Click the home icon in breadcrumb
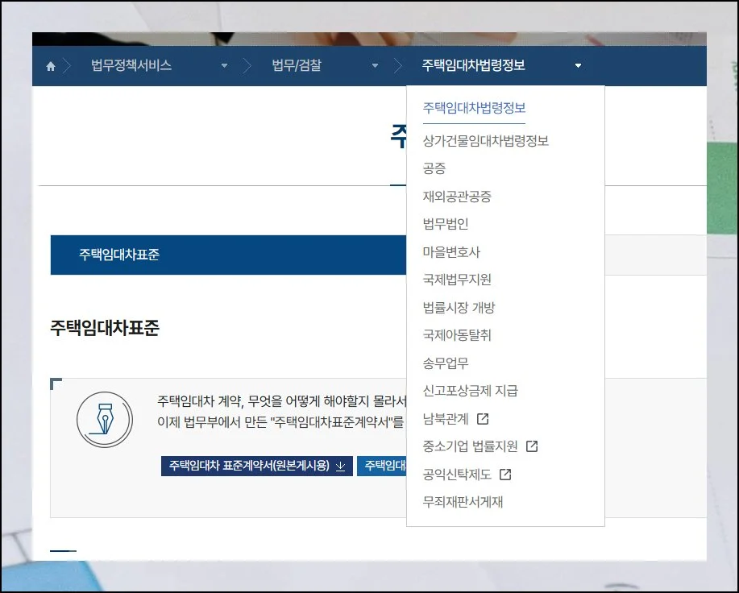Screen dimensions: 739x593 [x=51, y=67]
